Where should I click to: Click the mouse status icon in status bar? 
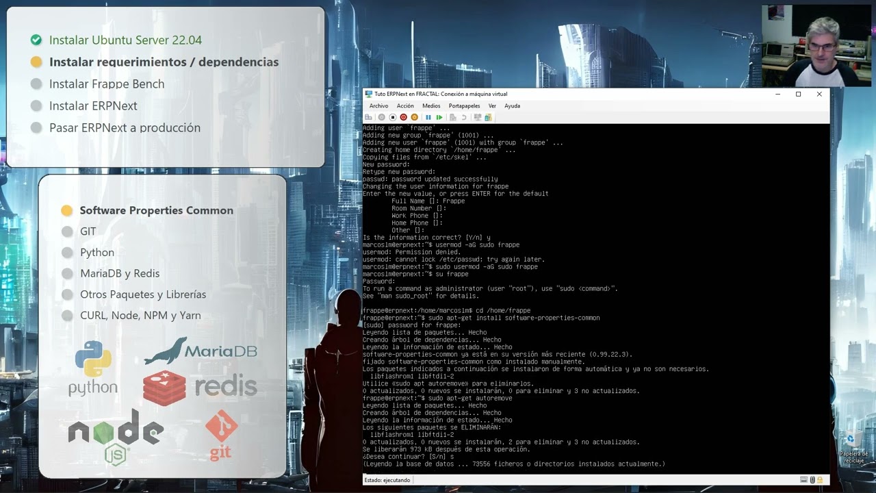[x=812, y=480]
